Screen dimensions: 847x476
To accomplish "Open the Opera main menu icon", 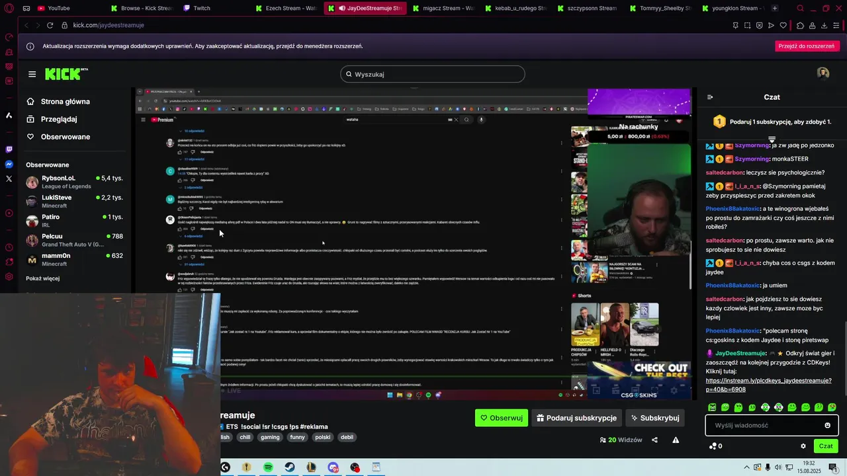I will [x=9, y=9].
